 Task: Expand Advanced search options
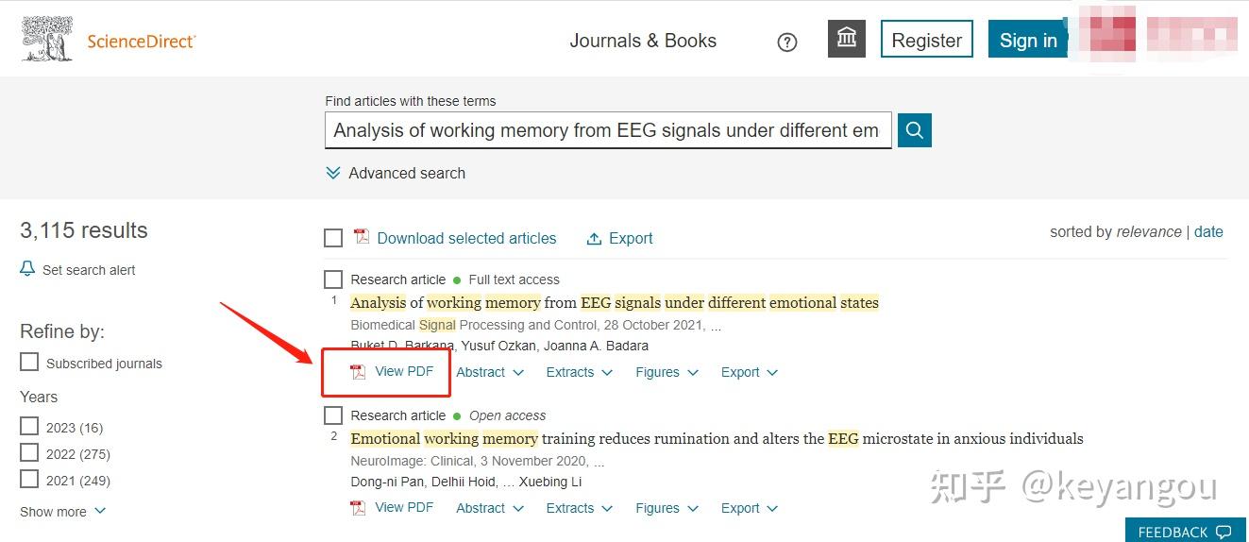[x=396, y=173]
